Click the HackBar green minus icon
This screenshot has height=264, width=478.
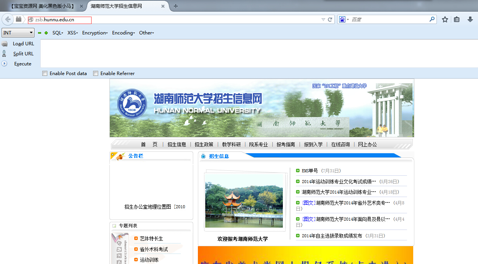click(x=40, y=33)
